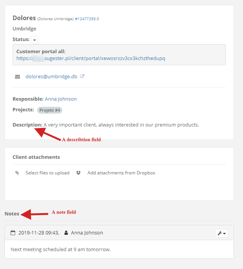This screenshot has height=269, width=243.
Task: Click the envelope icon beside the email
Action: coord(17,76)
